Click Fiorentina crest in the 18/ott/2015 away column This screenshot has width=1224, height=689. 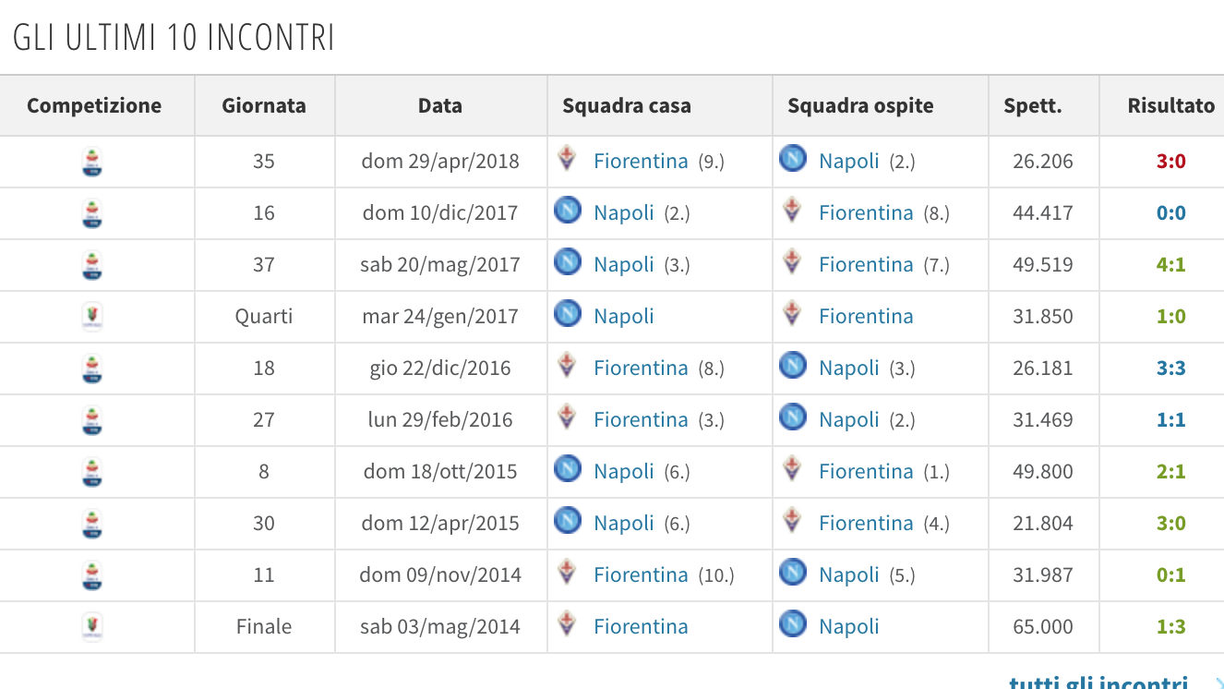coord(792,469)
